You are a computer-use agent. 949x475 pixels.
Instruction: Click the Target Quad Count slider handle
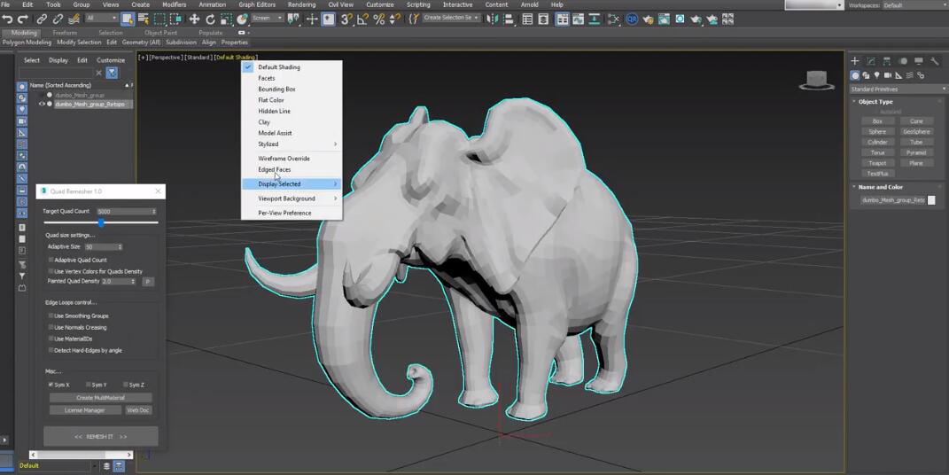(x=101, y=223)
